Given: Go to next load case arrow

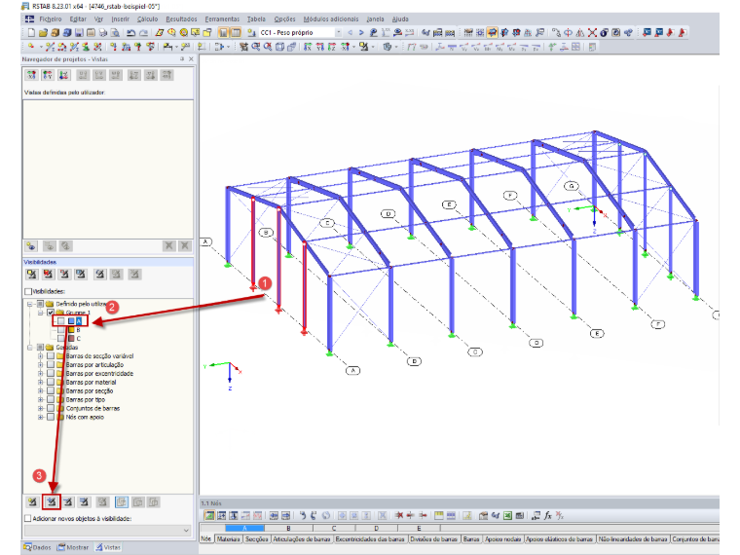Looking at the screenshot, I should (361, 32).
